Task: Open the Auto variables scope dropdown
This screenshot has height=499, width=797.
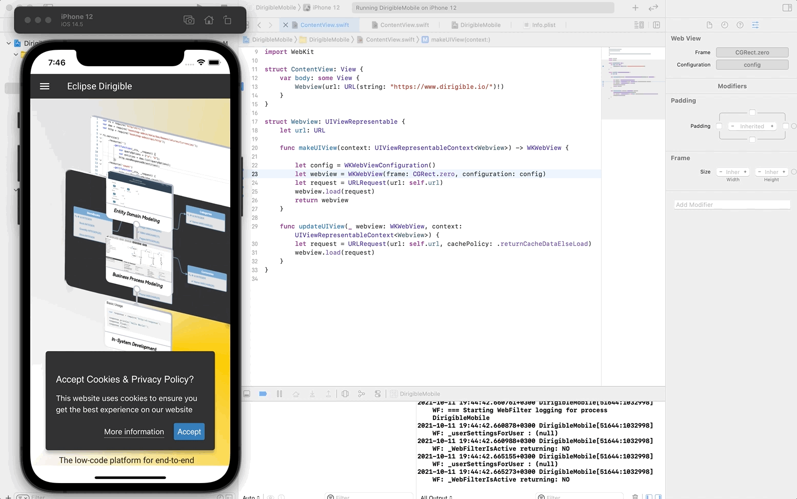Action: coord(251,496)
